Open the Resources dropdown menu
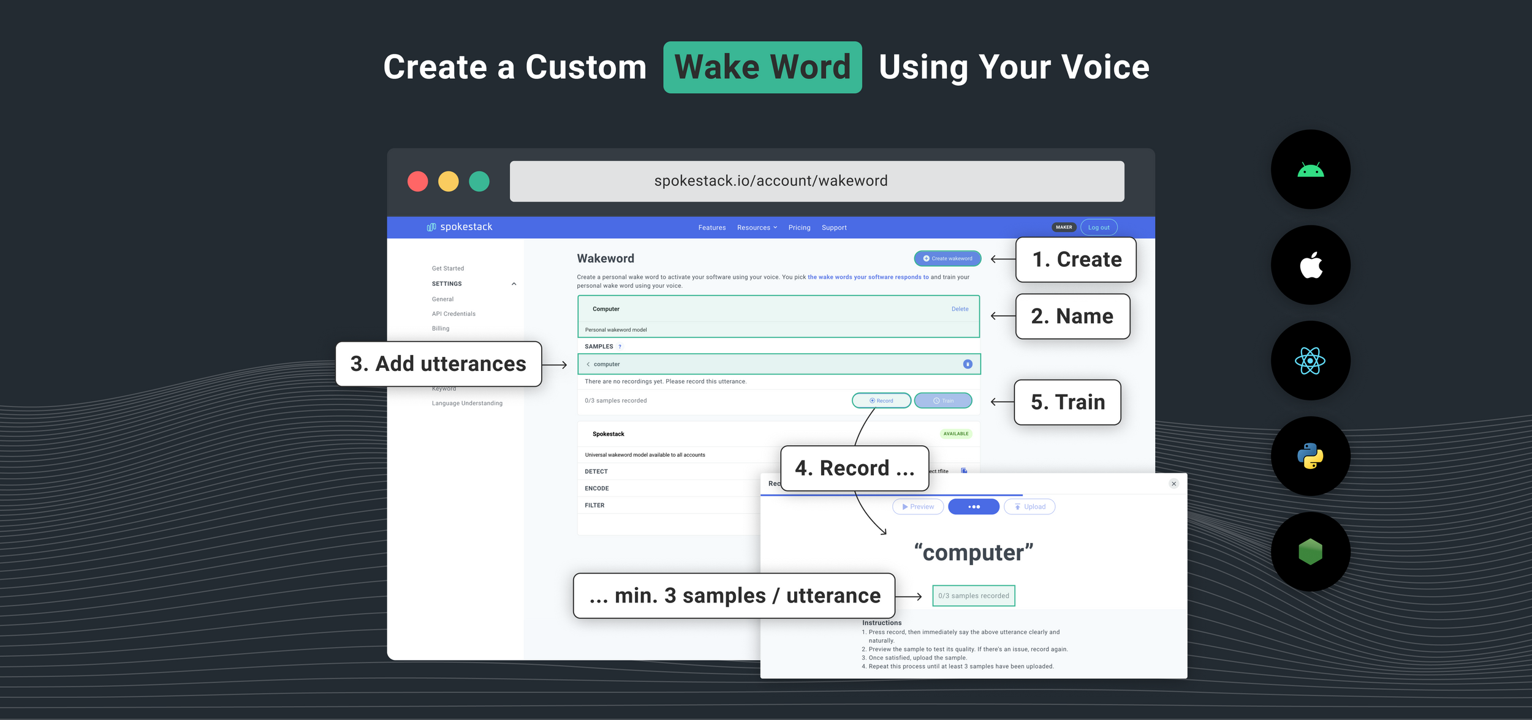Viewport: 1532px width, 720px height. (757, 228)
